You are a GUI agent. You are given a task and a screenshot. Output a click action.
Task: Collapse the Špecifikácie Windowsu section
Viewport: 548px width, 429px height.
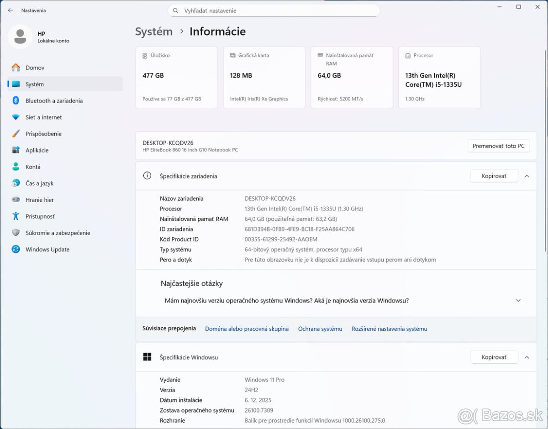click(x=527, y=357)
